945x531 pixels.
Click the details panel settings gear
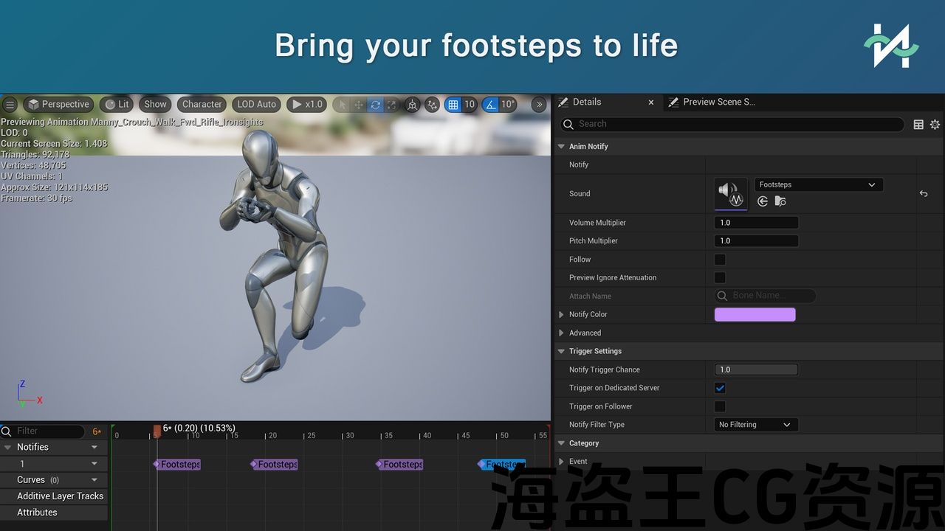point(935,125)
